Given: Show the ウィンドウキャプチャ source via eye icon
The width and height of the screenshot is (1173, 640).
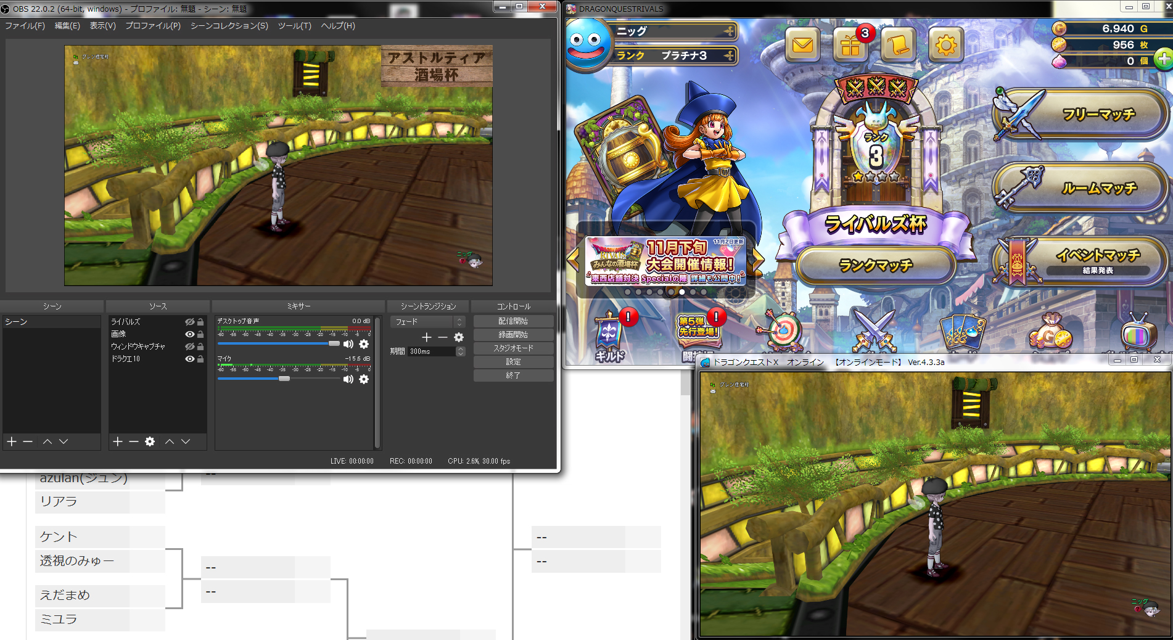Looking at the screenshot, I should pos(190,347).
